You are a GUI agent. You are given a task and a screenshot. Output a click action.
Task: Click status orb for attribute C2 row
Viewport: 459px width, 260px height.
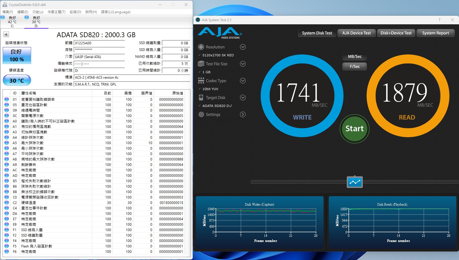point(7,203)
